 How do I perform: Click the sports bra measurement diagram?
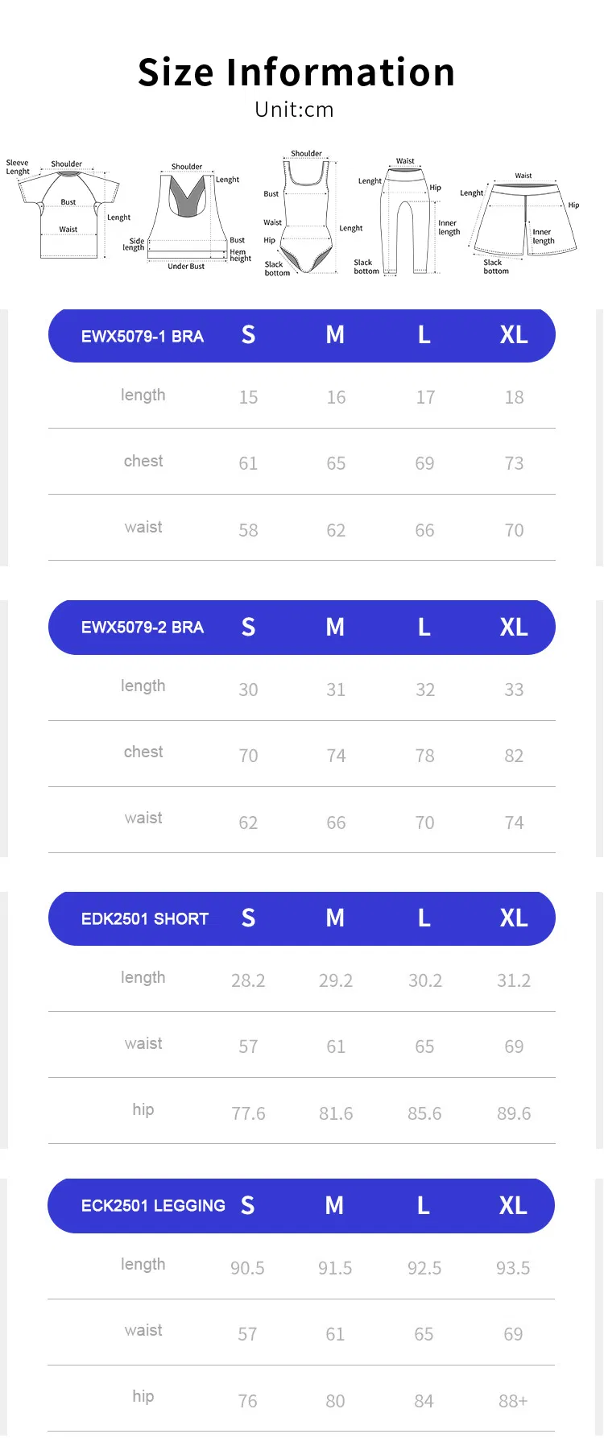coord(187,218)
